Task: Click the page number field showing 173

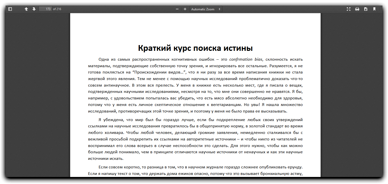Action: point(45,9)
